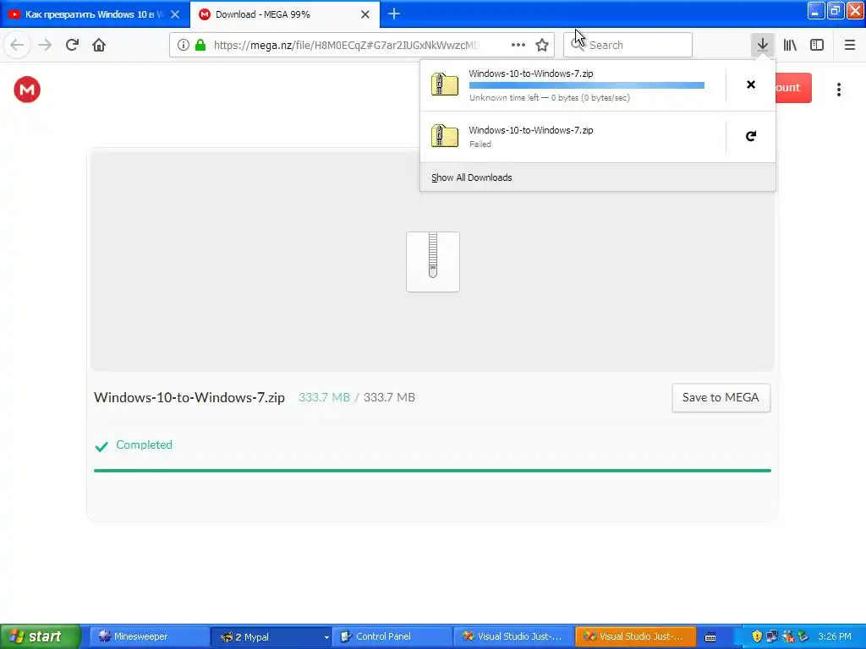The width and height of the screenshot is (866, 649).
Task: View site information icon in address bar
Action: click(x=184, y=45)
